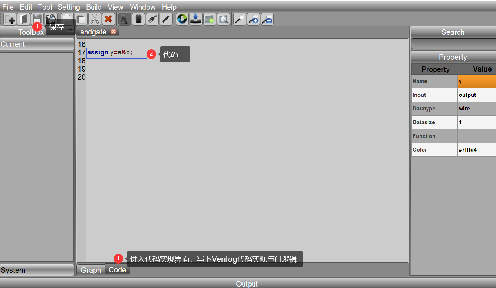Viewport: 496px width, 288px height.
Task: Click the circular sync arrows icon
Action: [x=182, y=19]
